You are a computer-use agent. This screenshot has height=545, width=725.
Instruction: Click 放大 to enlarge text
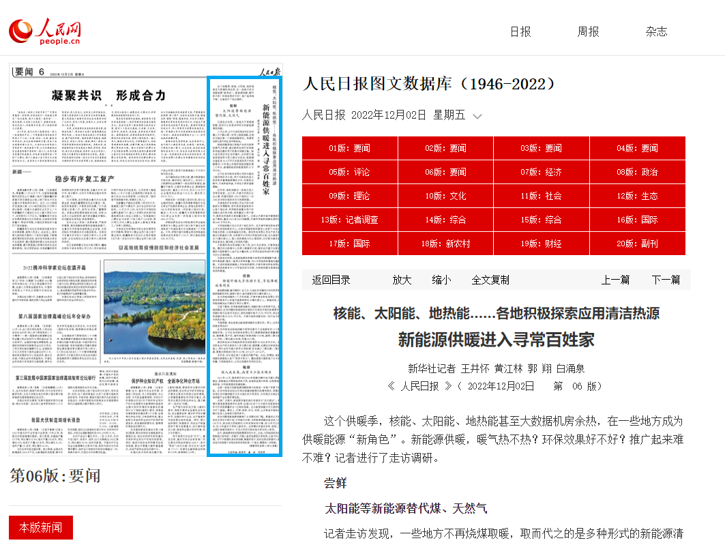click(x=402, y=280)
